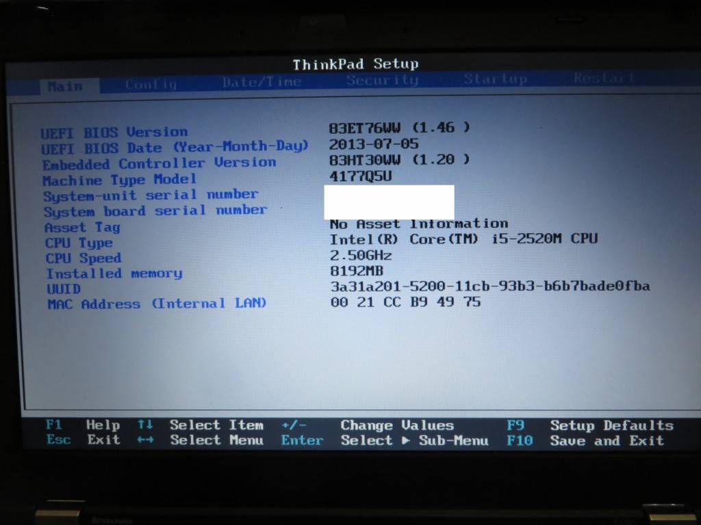701x525 pixels.
Task: Click the controller version value 83HT30WW (1.20)
Action: pos(399,160)
